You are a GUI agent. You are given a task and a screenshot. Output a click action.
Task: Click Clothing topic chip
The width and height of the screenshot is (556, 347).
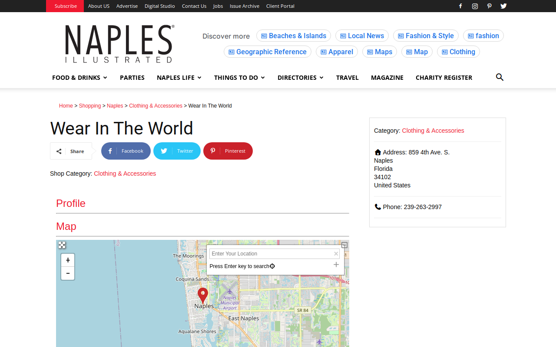pyautogui.click(x=458, y=52)
